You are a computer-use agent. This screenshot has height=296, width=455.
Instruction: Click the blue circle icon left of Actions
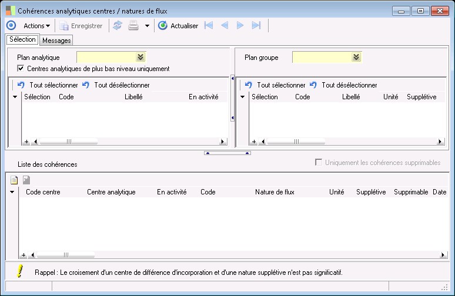(11, 25)
